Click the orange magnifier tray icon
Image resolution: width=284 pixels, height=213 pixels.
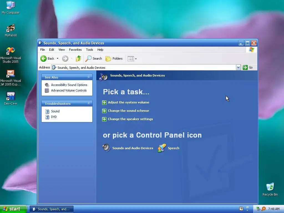coord(263,209)
